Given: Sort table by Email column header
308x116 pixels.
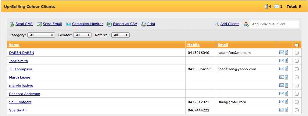Looking at the screenshot, I should point(223,45).
